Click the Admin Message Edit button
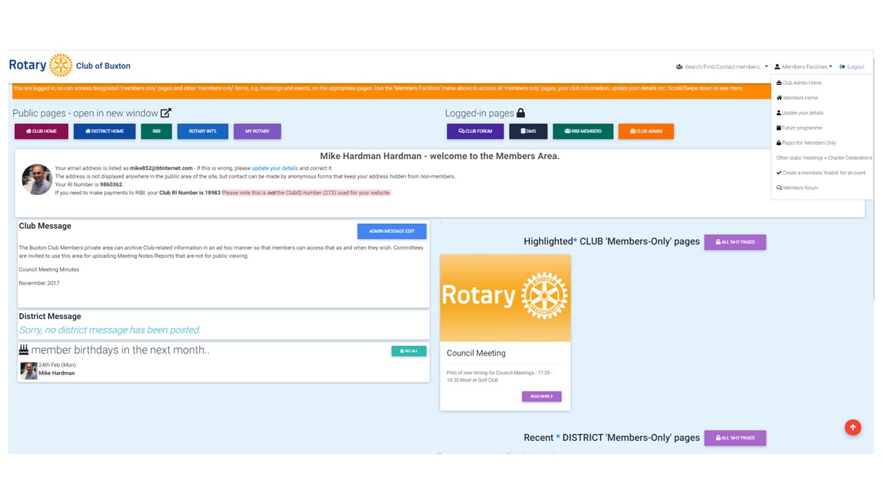This screenshot has height=496, width=882. coord(391,231)
